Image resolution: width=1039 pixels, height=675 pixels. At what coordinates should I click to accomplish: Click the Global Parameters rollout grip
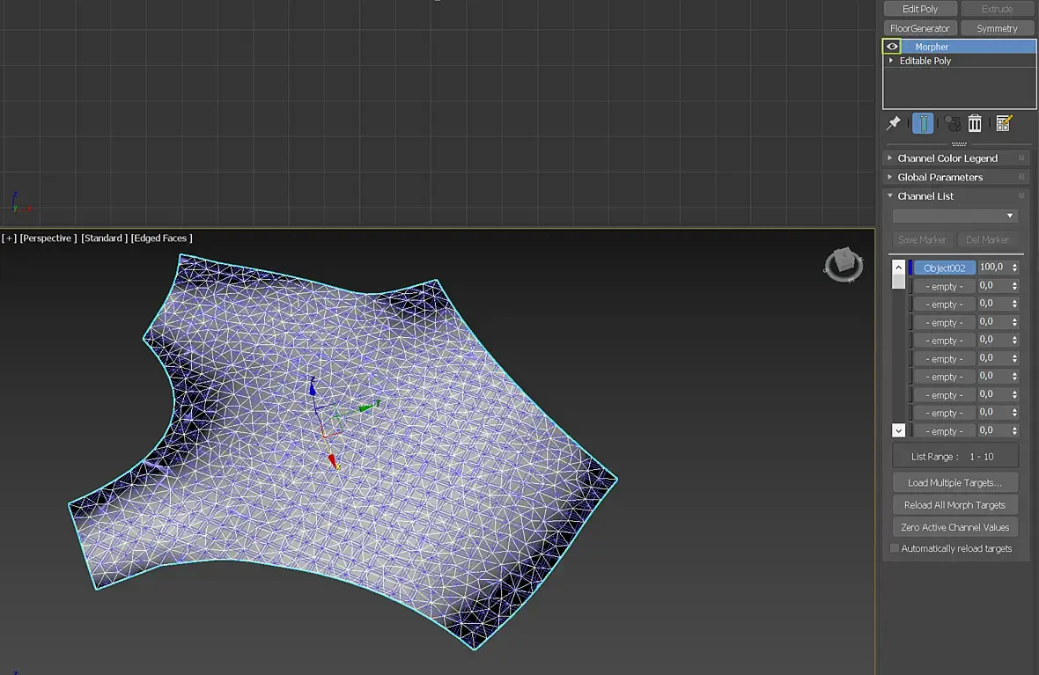click(1021, 177)
